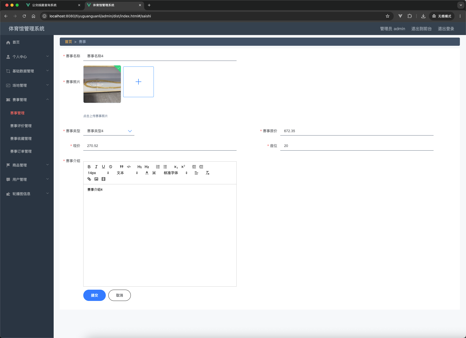Toggle bold formatting in the editor
The image size is (466, 338).
(89, 167)
